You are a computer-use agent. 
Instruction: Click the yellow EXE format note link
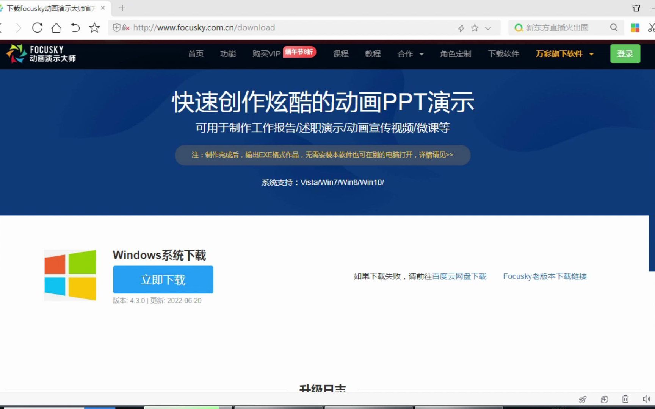(323, 155)
